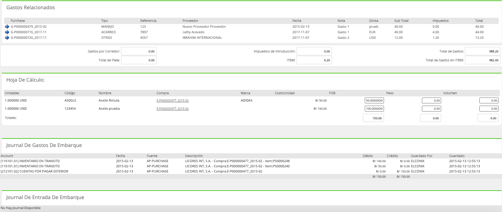Edit Peso field for Aceite prueba
Image resolution: width=502 pixels, height=212 pixels.
432,109
